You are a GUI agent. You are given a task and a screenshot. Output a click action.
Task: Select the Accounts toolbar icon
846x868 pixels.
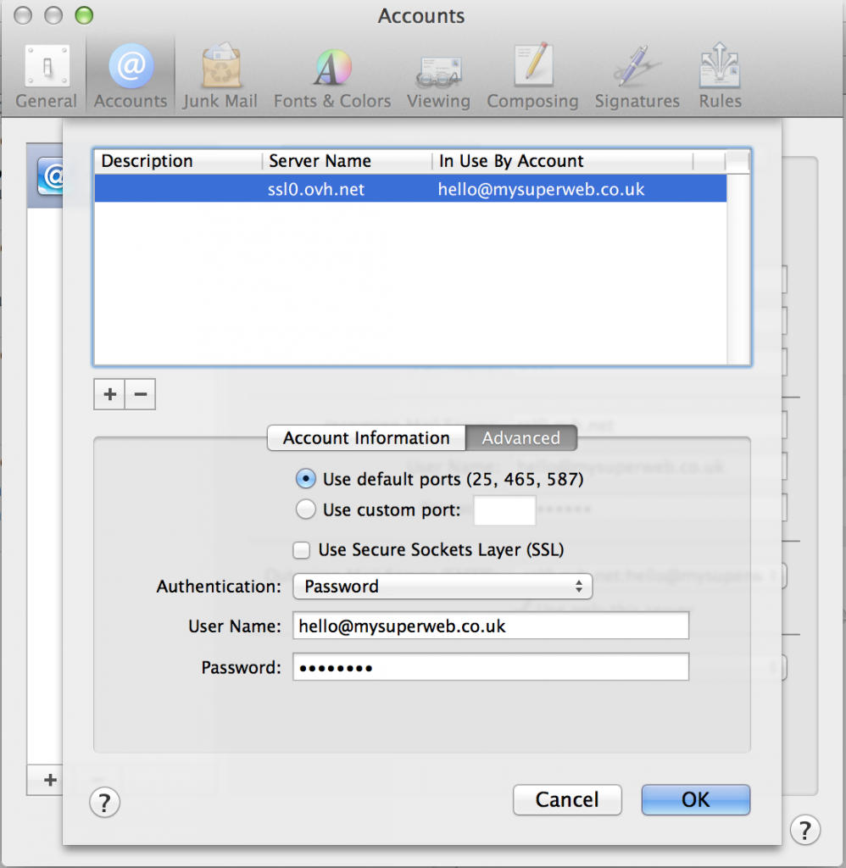click(x=131, y=75)
